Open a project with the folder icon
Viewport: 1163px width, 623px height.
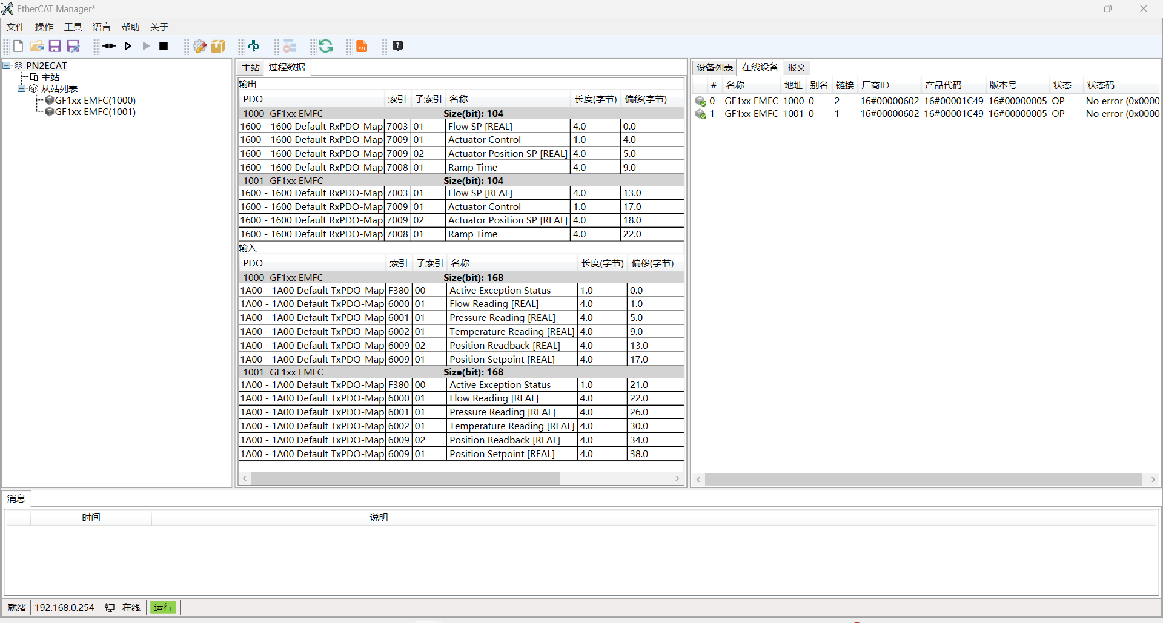point(36,46)
